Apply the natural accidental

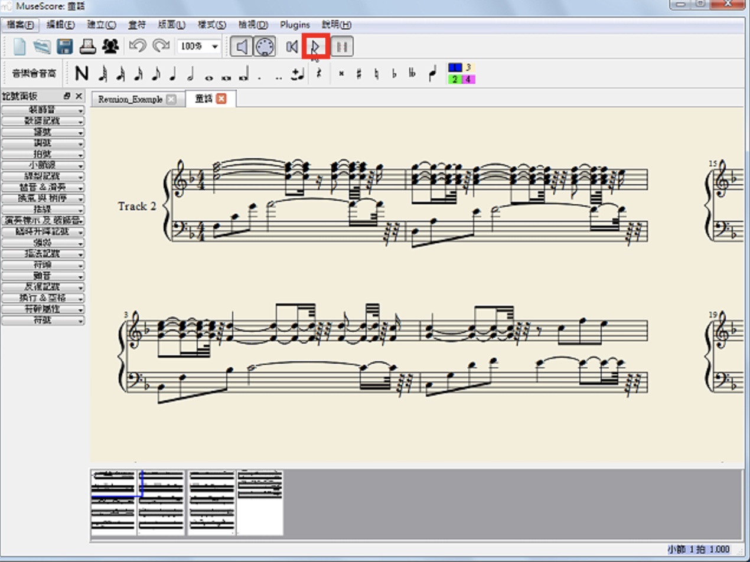pyautogui.click(x=376, y=74)
